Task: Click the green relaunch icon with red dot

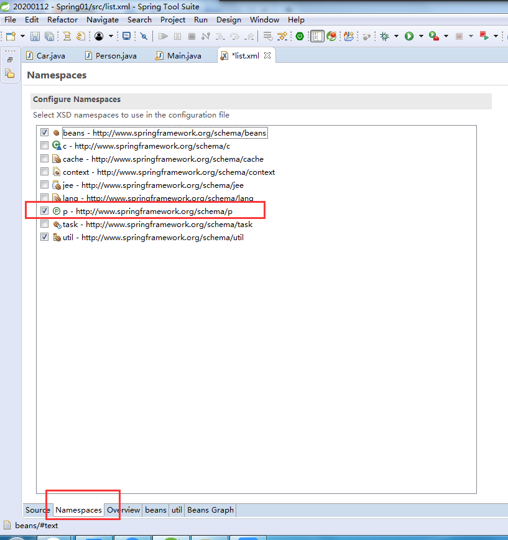Action: coord(331,36)
